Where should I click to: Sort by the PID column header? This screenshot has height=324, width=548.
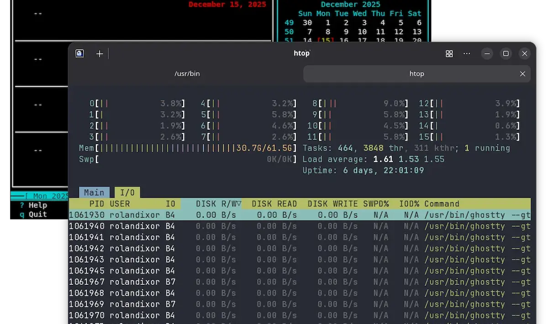97,204
